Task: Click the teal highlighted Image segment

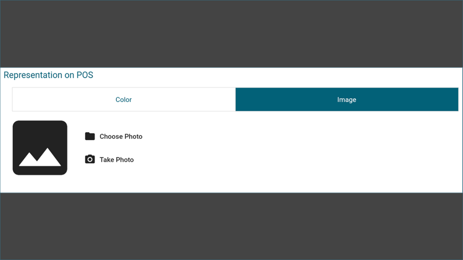Action: pyautogui.click(x=347, y=99)
